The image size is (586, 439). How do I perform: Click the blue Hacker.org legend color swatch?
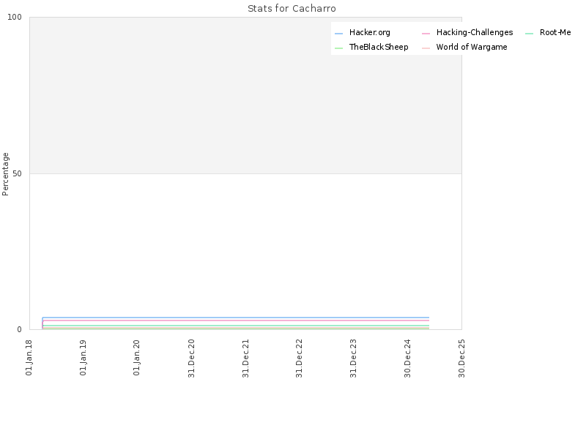tap(338, 34)
